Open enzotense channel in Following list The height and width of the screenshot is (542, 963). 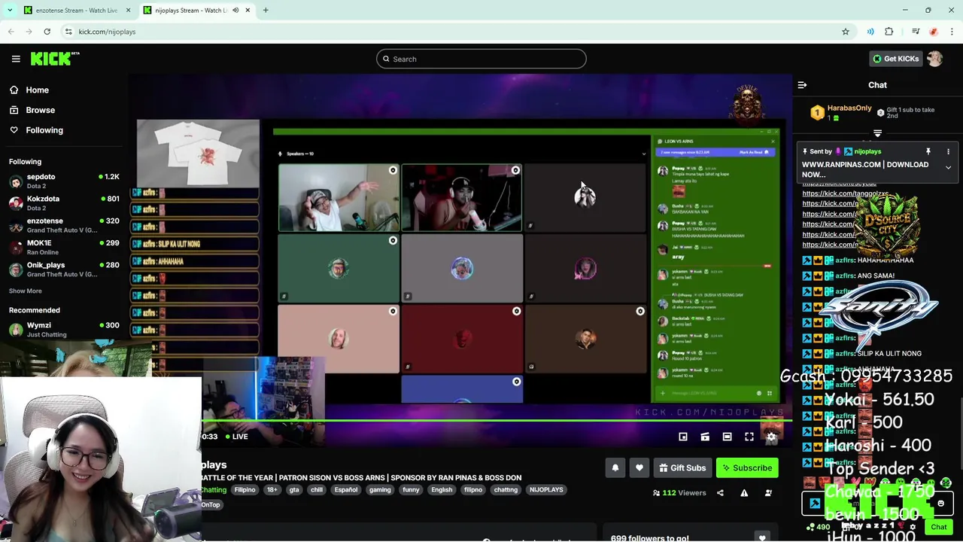(x=64, y=225)
